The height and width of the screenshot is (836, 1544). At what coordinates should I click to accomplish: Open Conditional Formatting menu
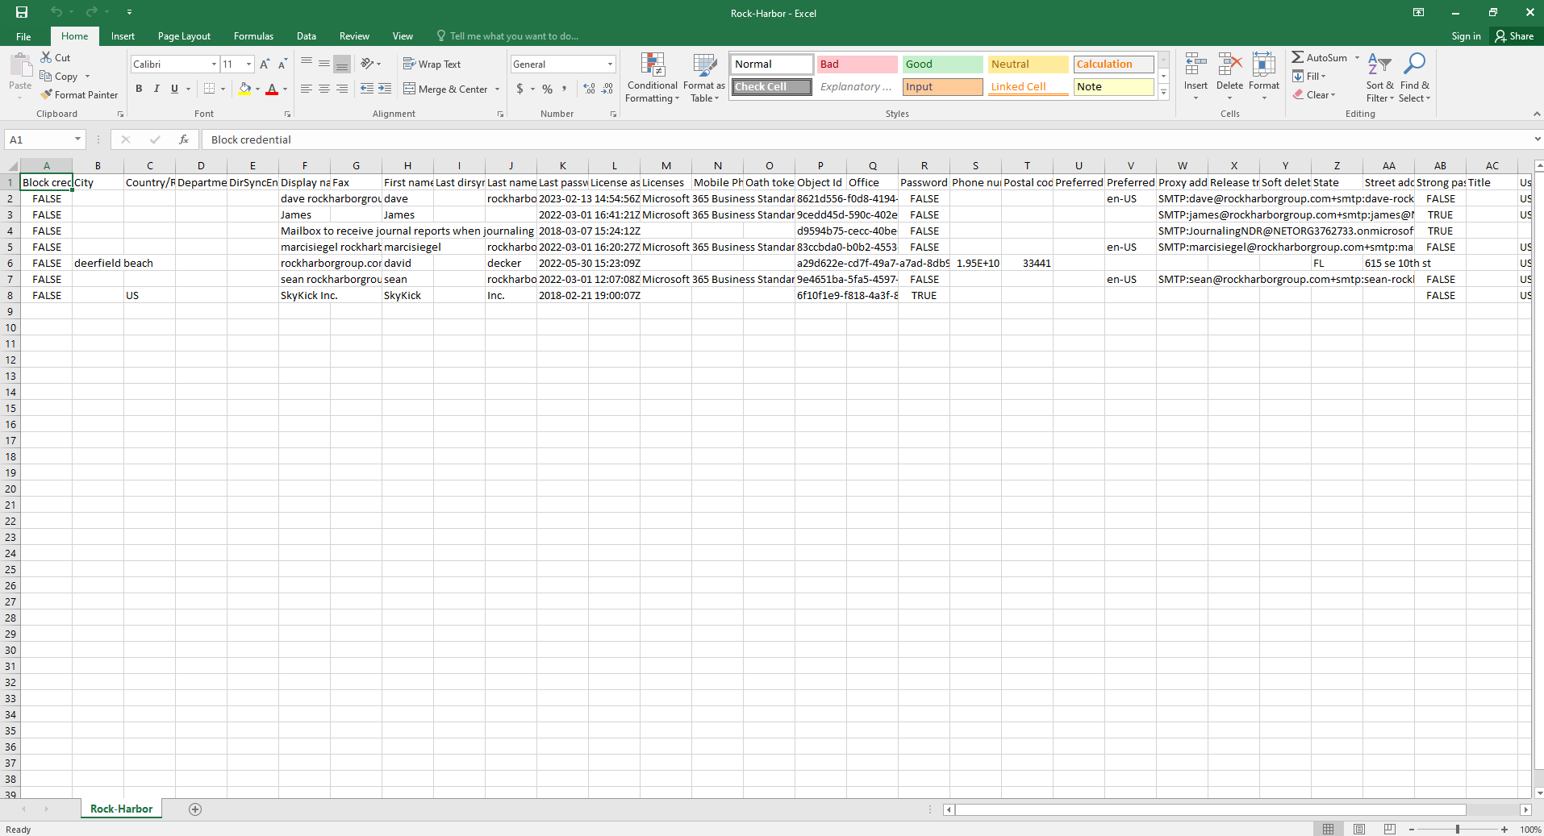(653, 77)
